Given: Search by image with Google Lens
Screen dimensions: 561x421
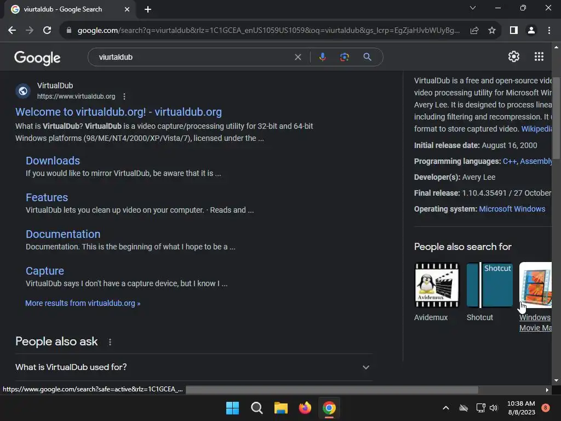Looking at the screenshot, I should (345, 57).
